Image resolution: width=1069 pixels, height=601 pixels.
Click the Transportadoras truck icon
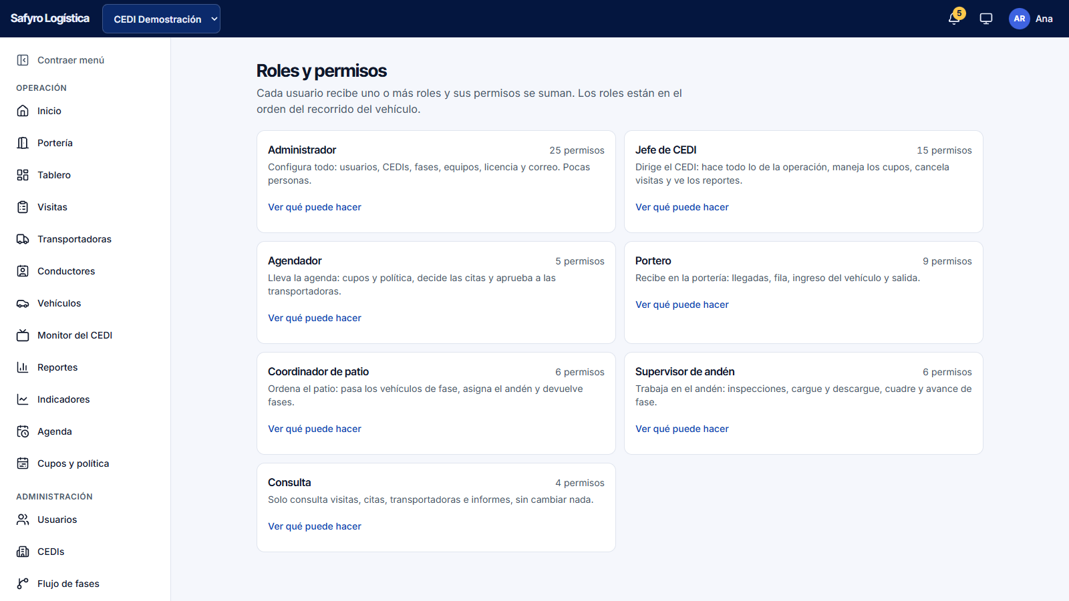click(x=23, y=239)
